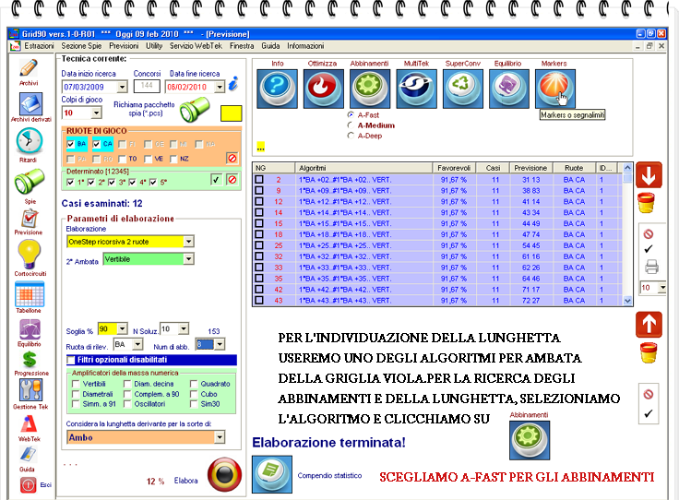
Task: Open the Gestione Tek tools icon
Action: tap(30, 390)
